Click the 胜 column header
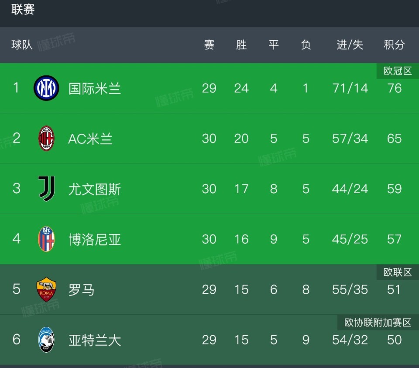This screenshot has height=368, width=419. 241,45
